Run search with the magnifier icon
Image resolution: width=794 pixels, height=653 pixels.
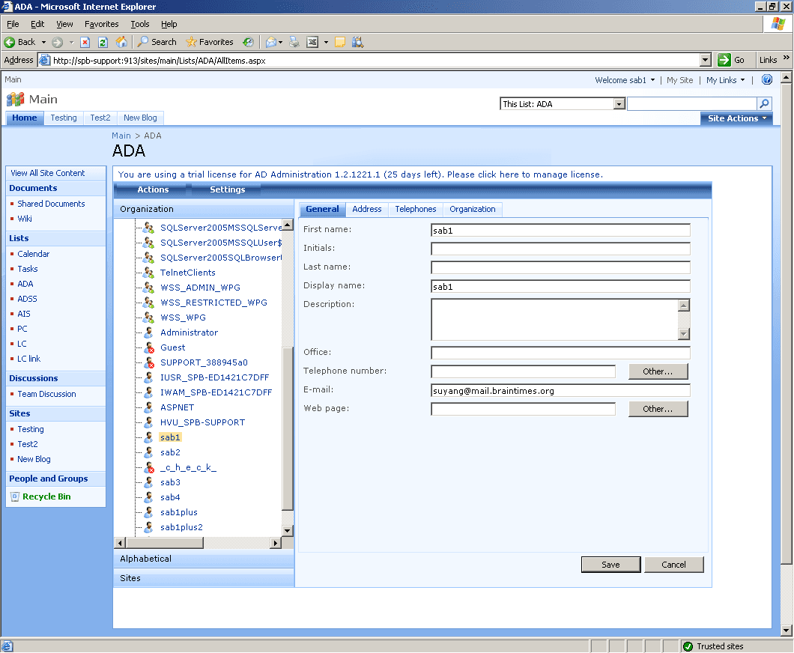(x=764, y=104)
